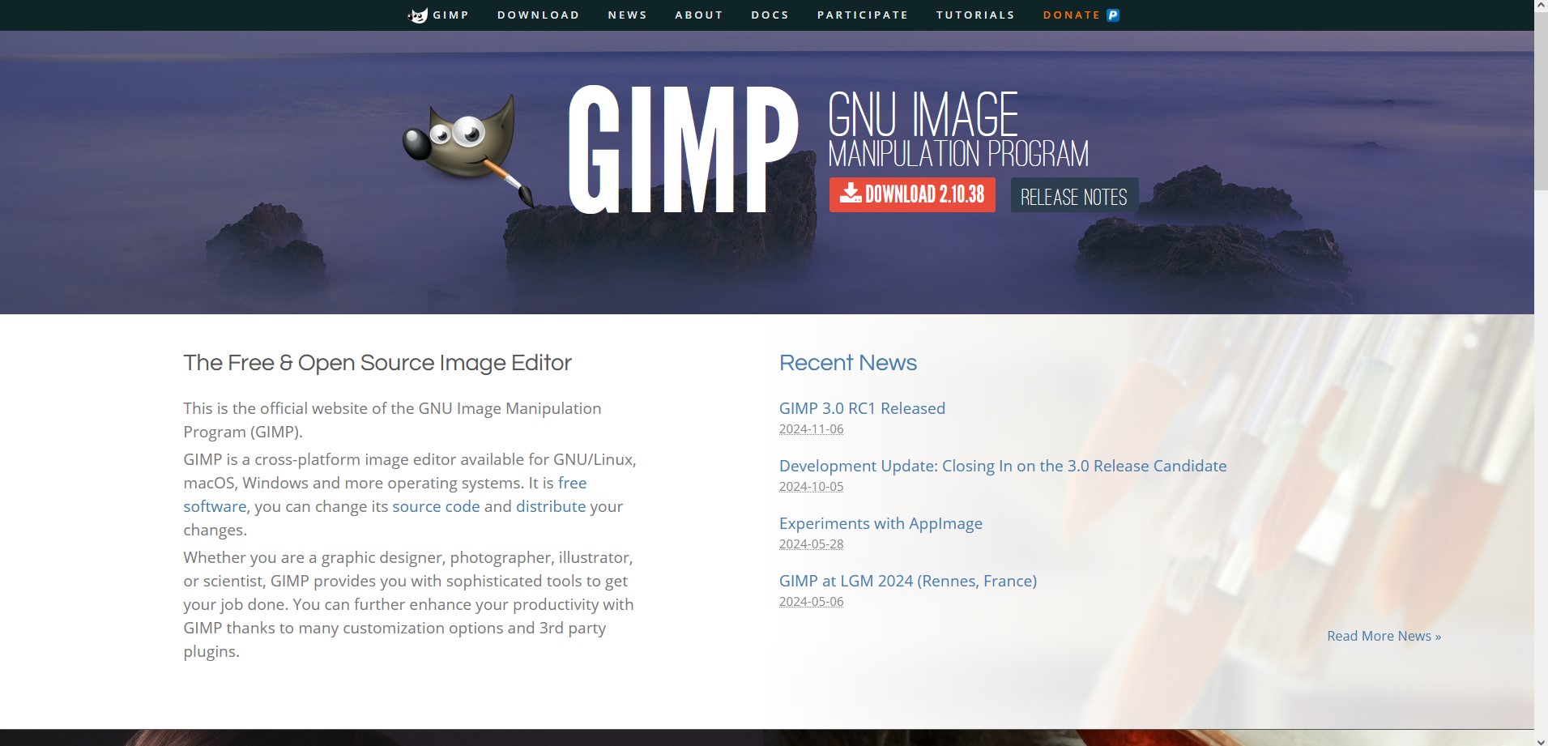Click Read More News link
The image size is (1548, 746).
1384,636
